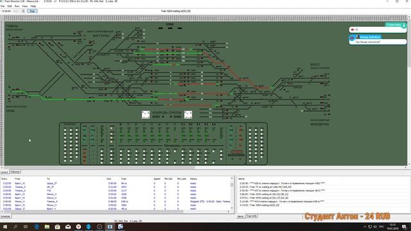The height and width of the screenshot is (231, 411).
Task: Click the simulation speed stepper arrows
Action: tap(24, 11)
